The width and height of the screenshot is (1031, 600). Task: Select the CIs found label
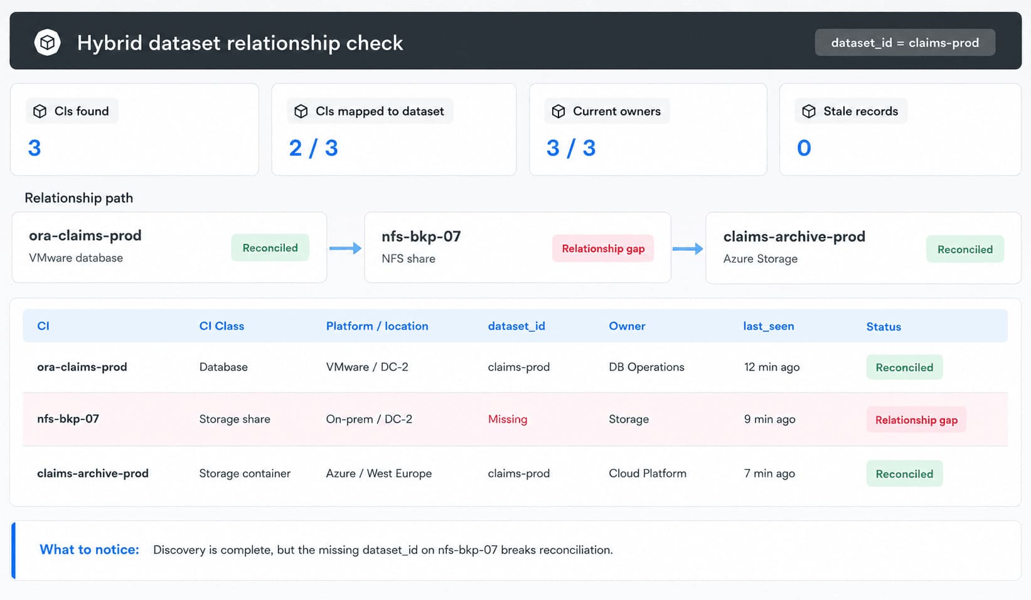82,111
